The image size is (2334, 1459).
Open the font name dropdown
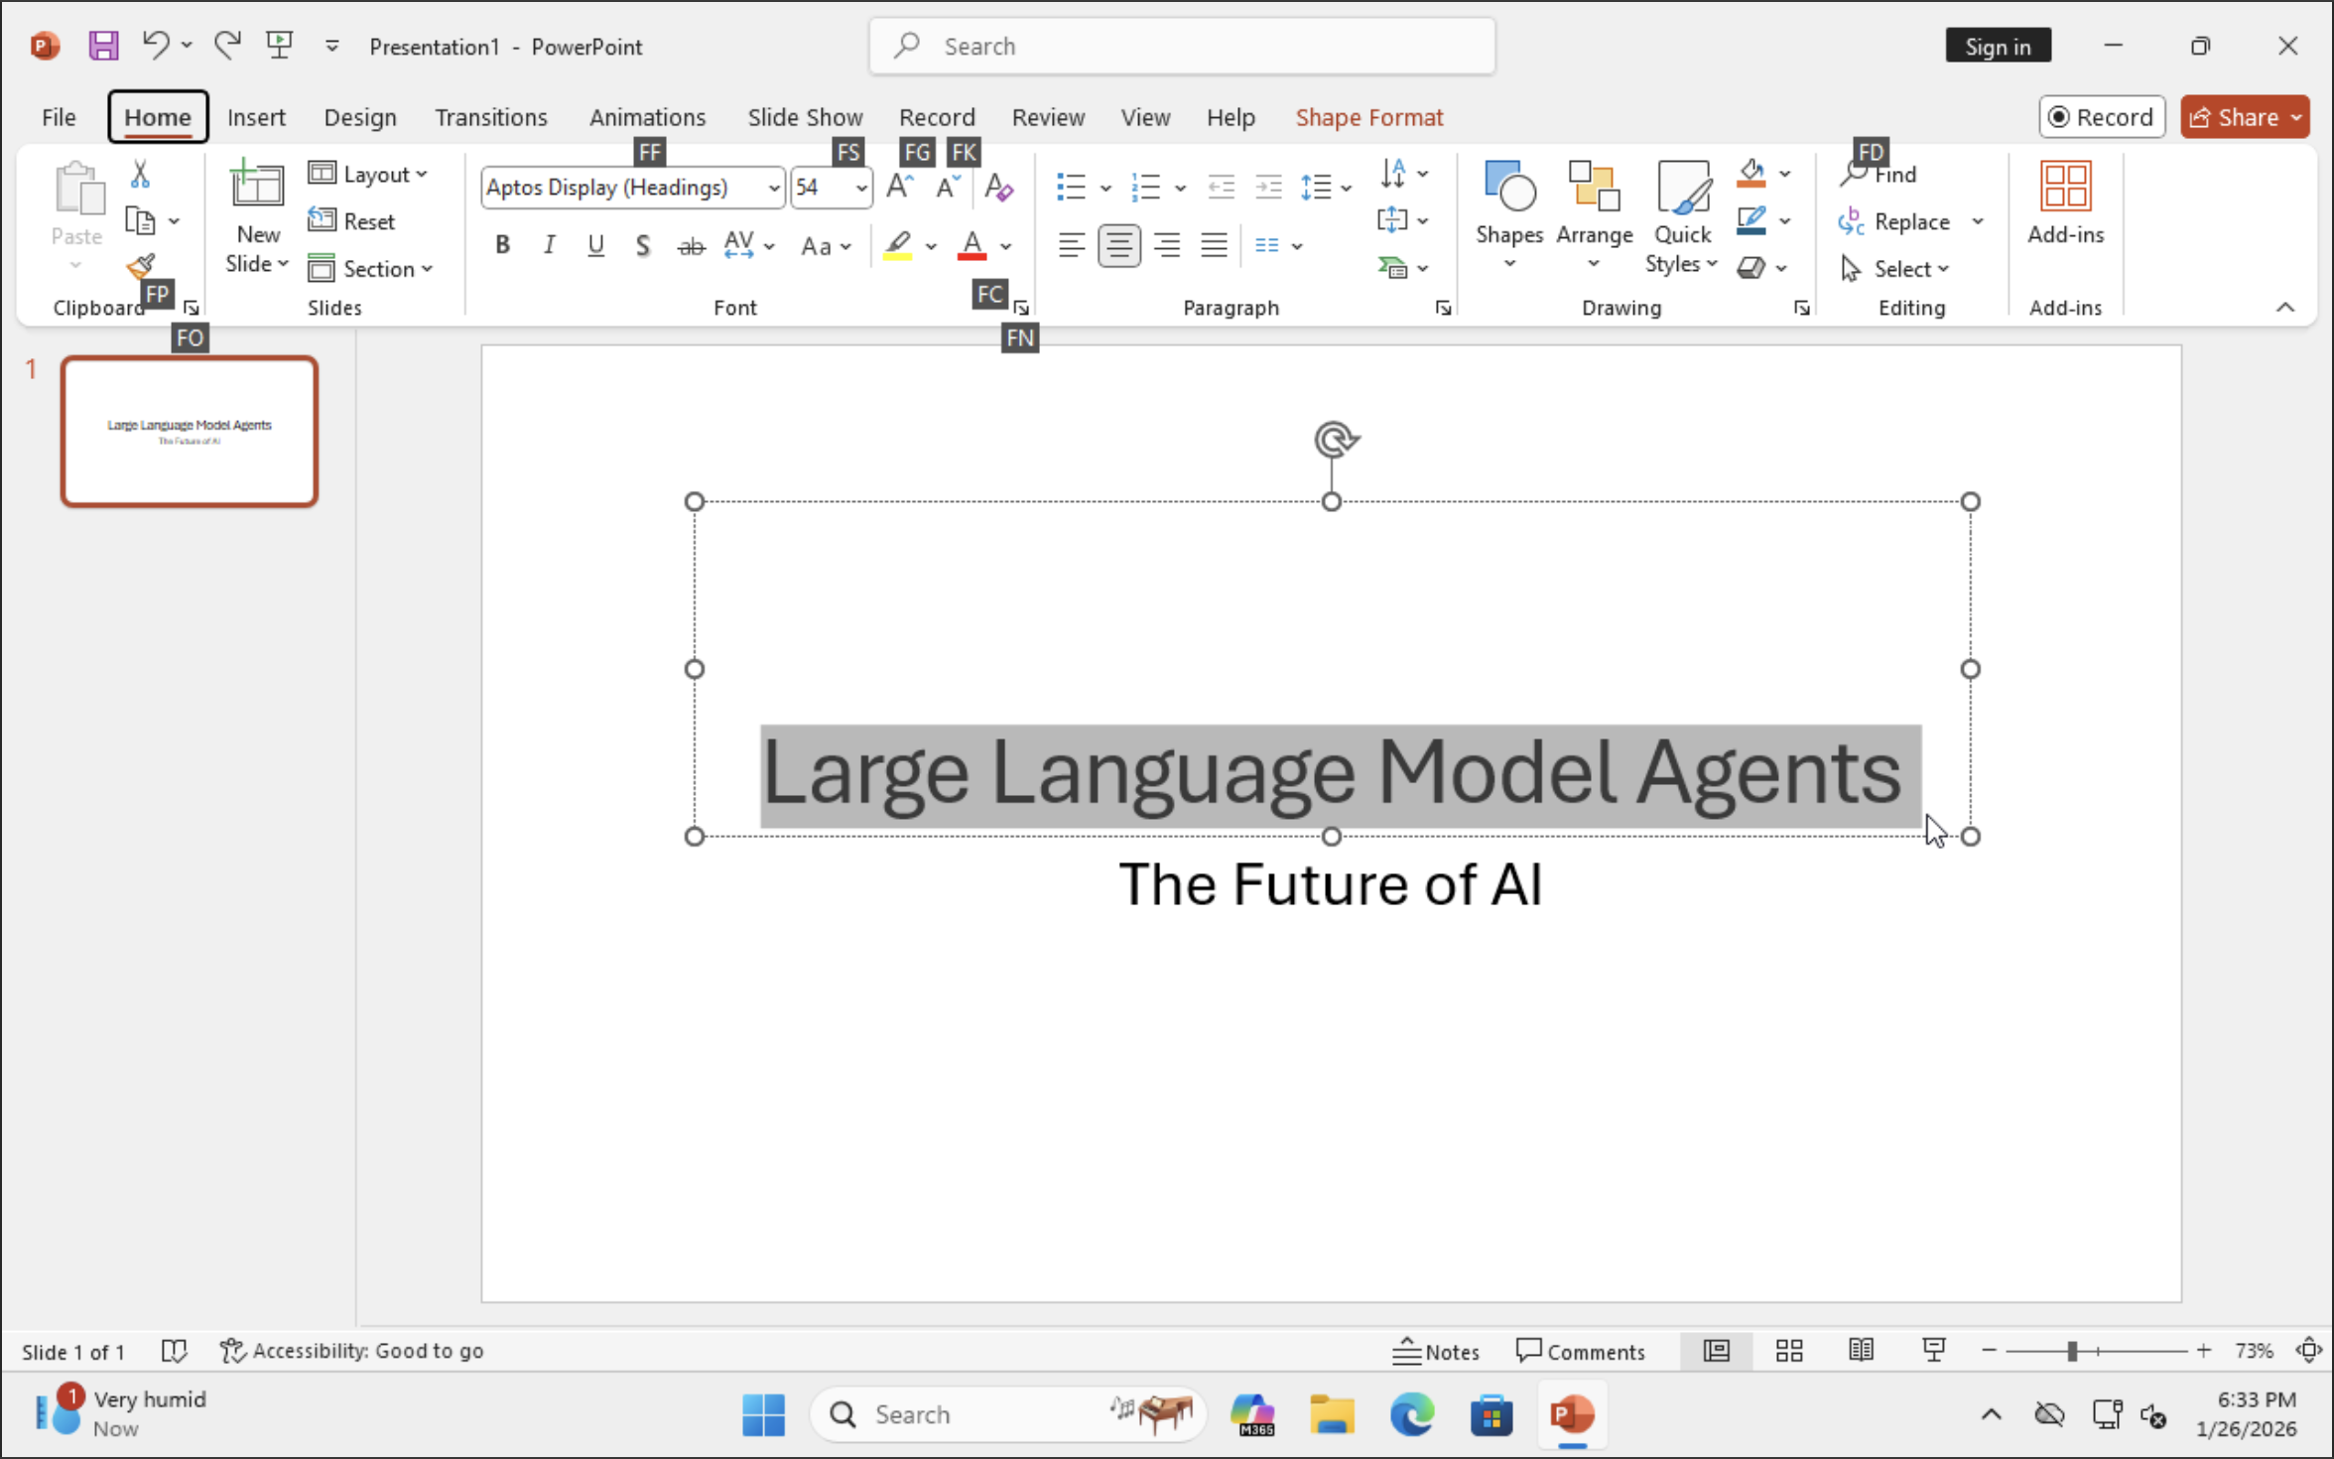coord(773,188)
